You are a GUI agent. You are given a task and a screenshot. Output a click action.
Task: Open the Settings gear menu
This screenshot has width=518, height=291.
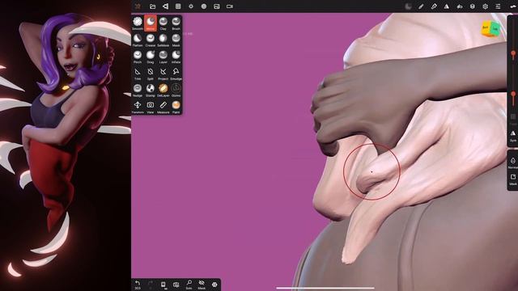tap(486, 6)
